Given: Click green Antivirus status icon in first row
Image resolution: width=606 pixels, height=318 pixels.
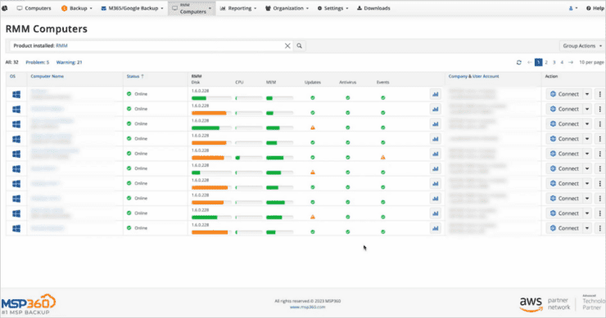Looking at the screenshot, I should tap(348, 97).
